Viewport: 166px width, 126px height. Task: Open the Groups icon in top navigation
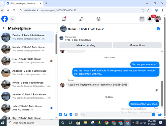pyautogui.click(x=99, y=19)
